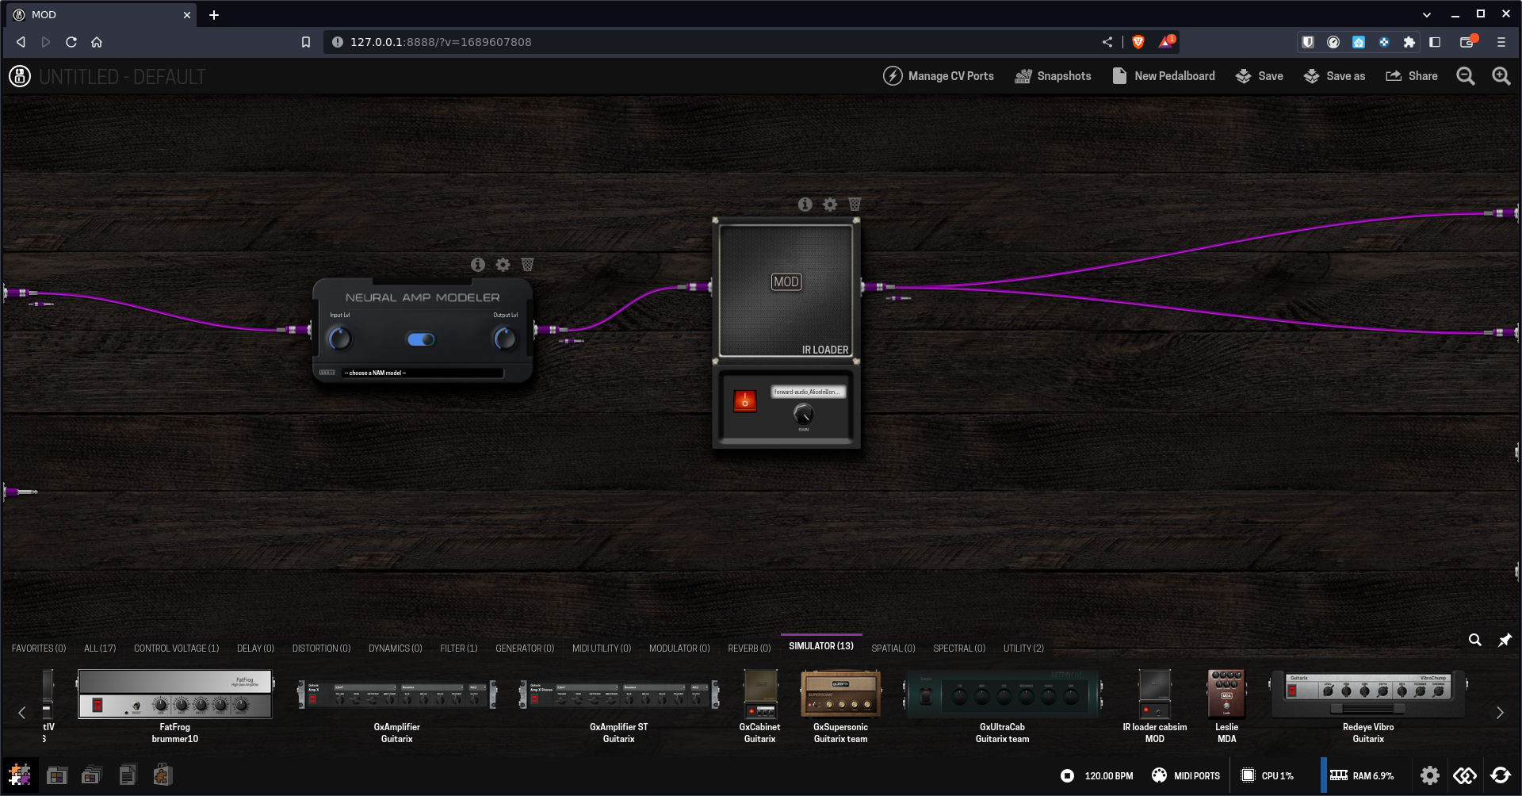The image size is (1522, 796).
Task: Open the IR file selector dropdown
Action: 808,392
